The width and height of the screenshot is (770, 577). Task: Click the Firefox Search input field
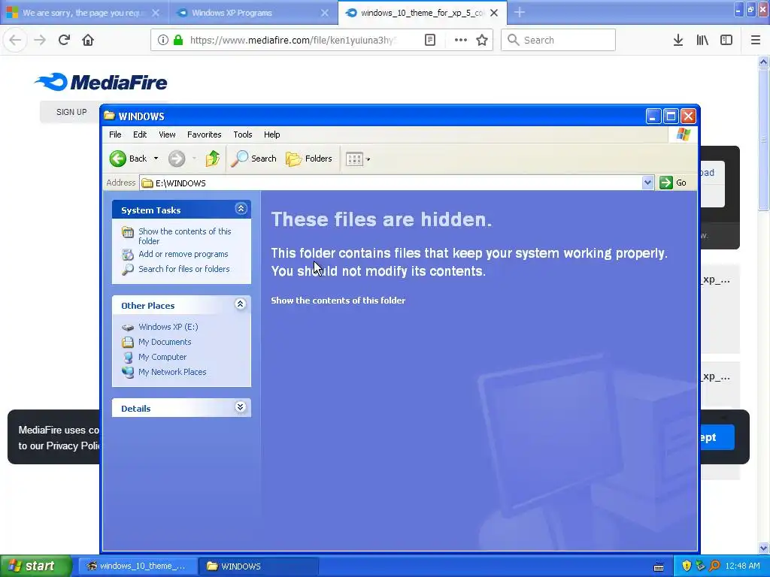tap(558, 40)
